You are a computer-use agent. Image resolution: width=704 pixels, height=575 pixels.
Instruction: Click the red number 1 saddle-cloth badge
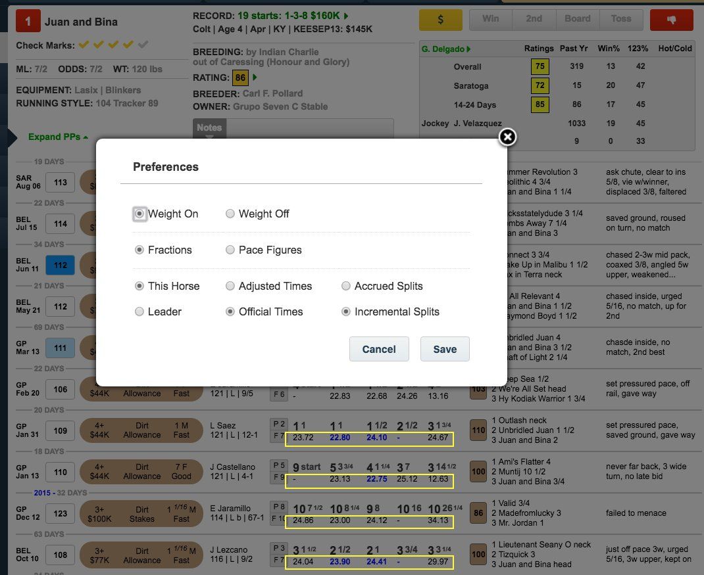[28, 22]
